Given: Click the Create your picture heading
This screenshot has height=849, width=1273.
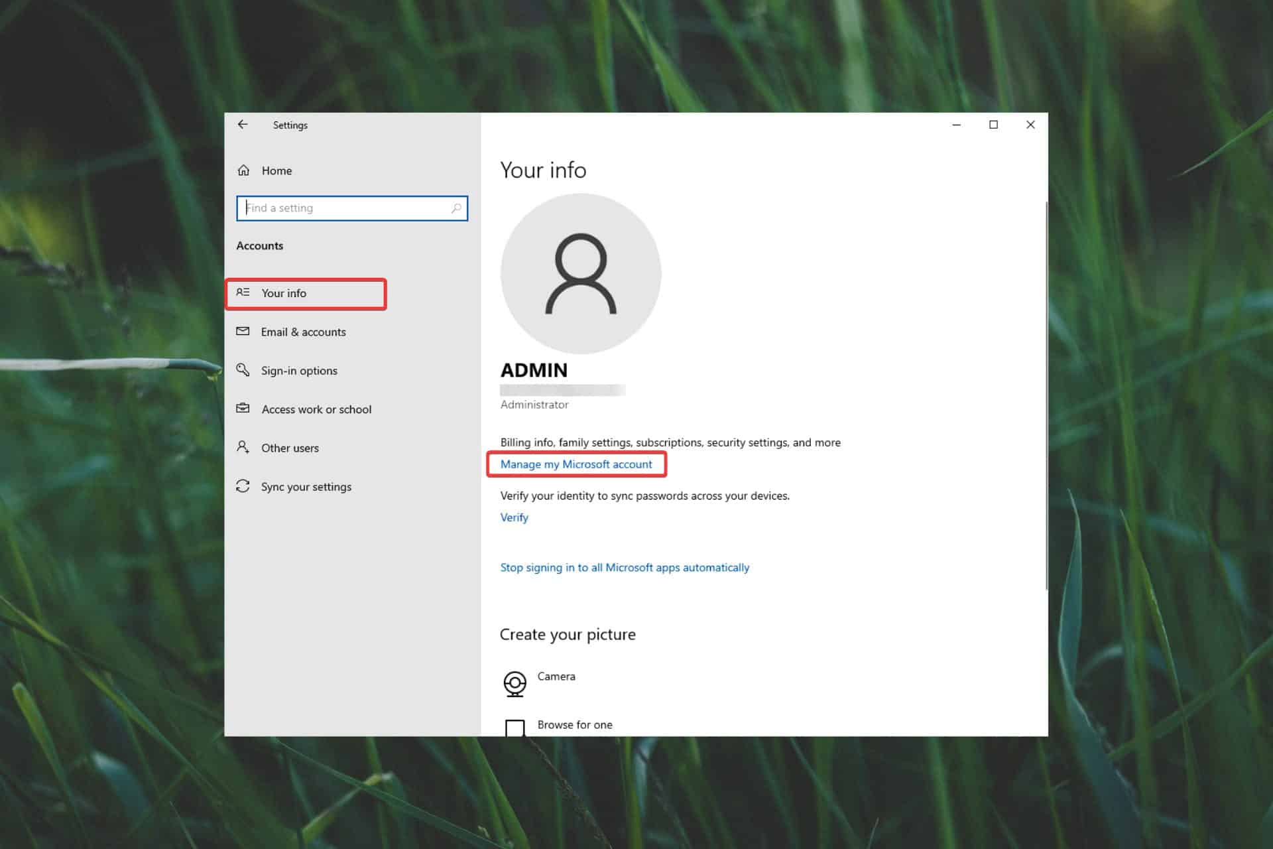Looking at the screenshot, I should tap(568, 635).
